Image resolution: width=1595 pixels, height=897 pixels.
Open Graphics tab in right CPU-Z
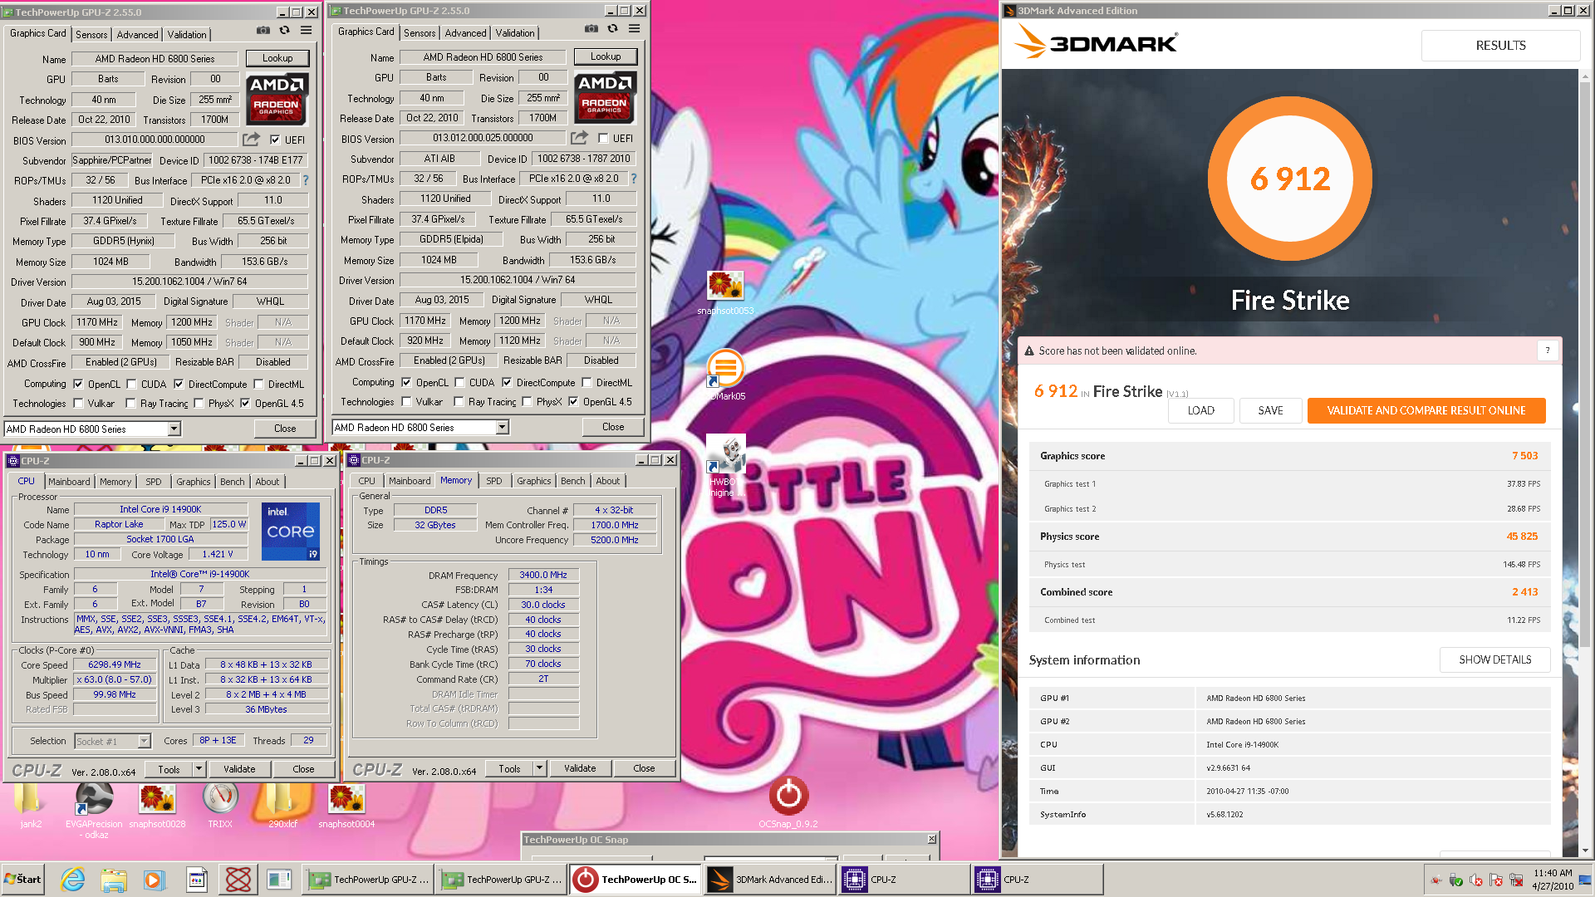click(533, 480)
